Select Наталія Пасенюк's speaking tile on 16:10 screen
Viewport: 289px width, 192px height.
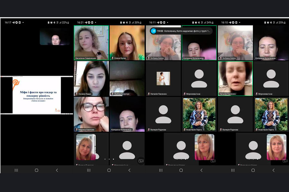pyautogui.click(x=235, y=78)
